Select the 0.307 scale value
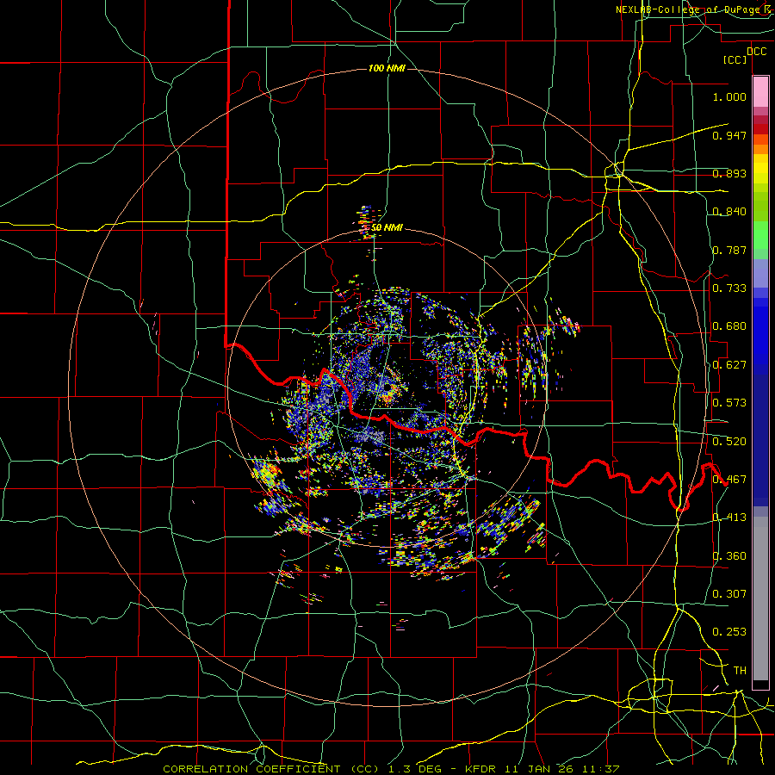775x775 pixels. [729, 594]
